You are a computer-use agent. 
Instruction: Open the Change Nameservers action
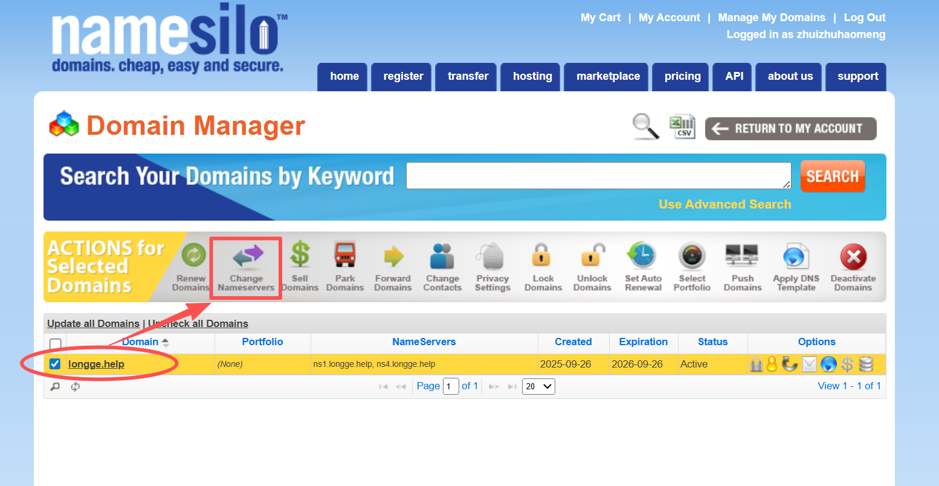pyautogui.click(x=246, y=267)
